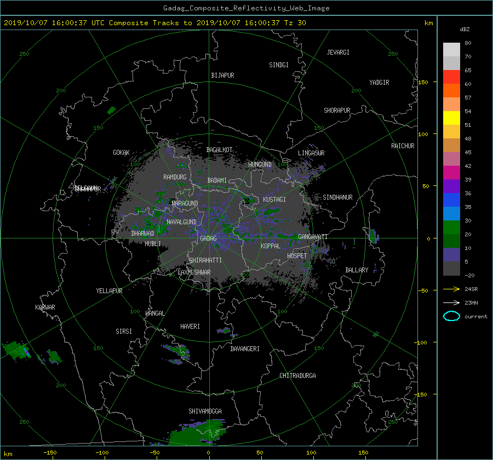The height and width of the screenshot is (460, 493).
Task: Click the HOSPET city label
Action: point(297,256)
